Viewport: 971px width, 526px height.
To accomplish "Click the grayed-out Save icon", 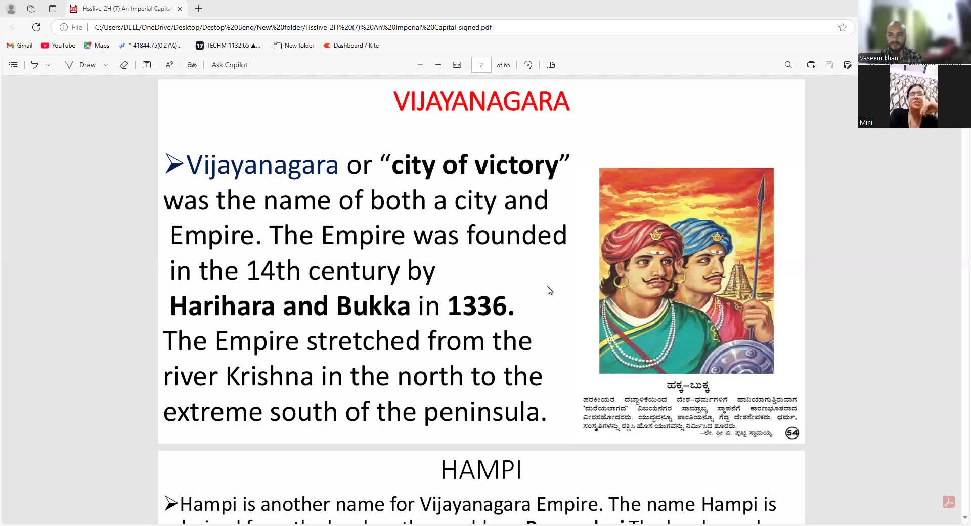I will tap(829, 65).
